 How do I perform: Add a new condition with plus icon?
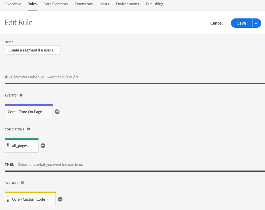point(43,146)
